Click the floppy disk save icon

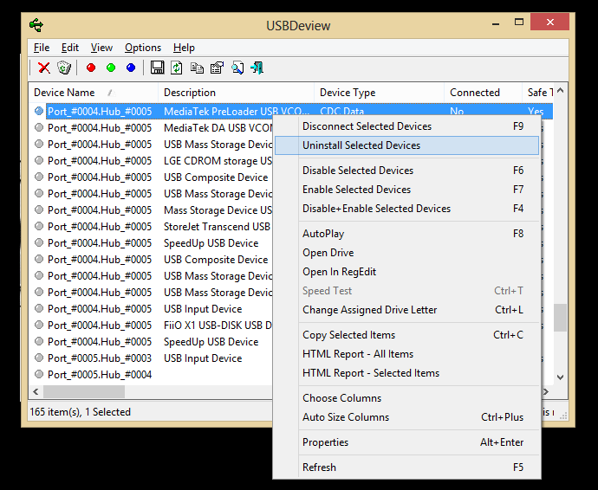tap(157, 68)
